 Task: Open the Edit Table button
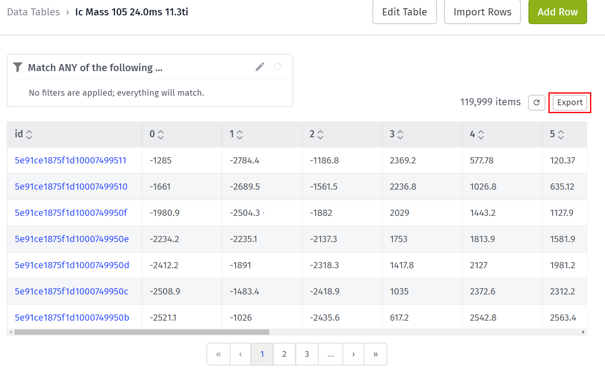[x=404, y=12]
